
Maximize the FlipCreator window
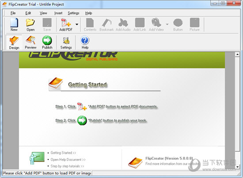tap(223, 3)
